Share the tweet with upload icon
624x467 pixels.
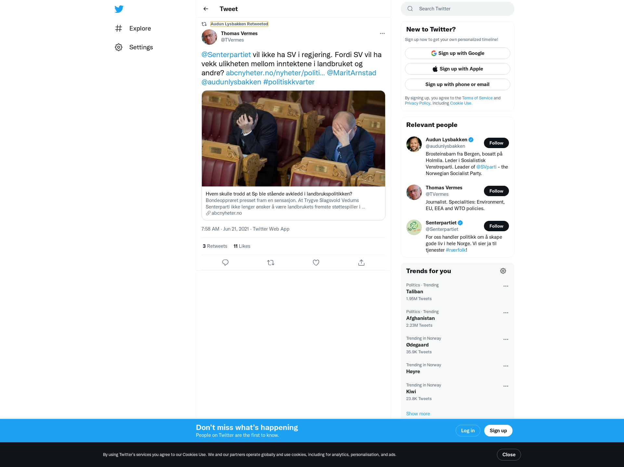(361, 262)
